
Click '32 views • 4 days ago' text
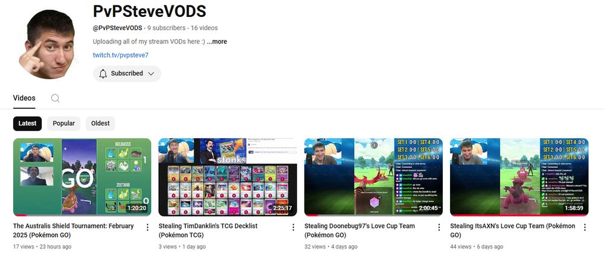331,246
